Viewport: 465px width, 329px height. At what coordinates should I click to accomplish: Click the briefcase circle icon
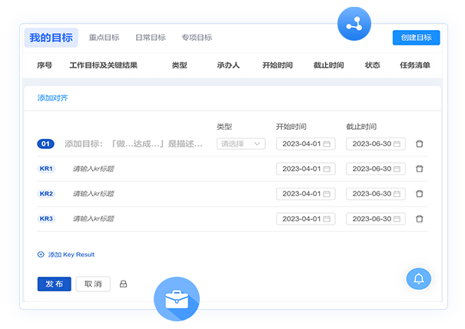(177, 299)
